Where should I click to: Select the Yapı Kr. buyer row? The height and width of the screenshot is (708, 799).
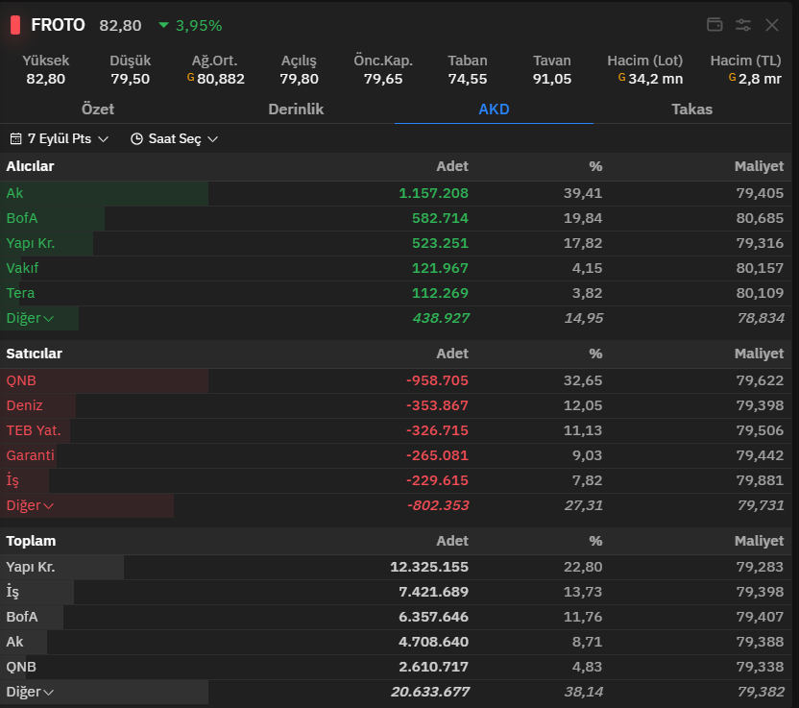coord(396,244)
